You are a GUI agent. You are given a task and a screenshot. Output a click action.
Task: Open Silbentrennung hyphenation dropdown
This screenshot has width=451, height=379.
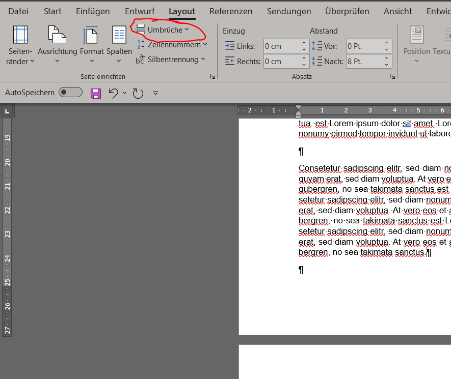pos(171,59)
